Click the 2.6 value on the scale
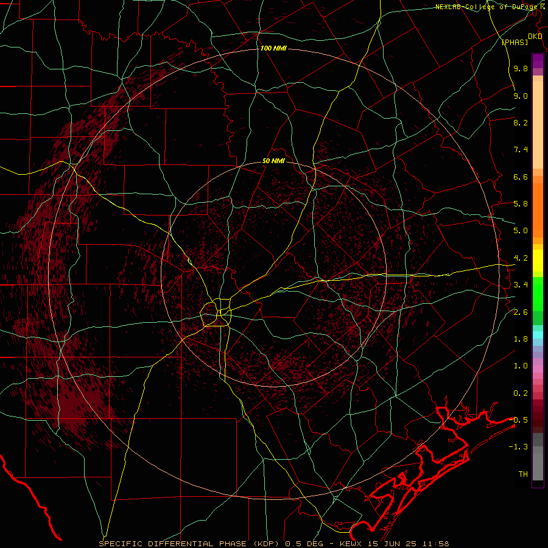 521,312
